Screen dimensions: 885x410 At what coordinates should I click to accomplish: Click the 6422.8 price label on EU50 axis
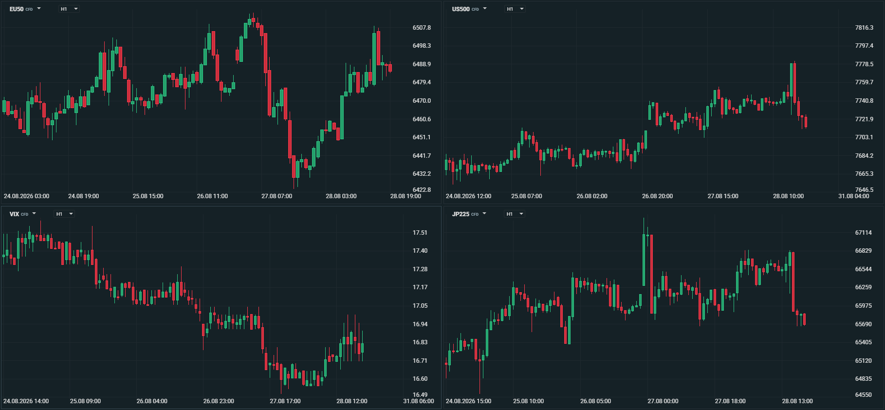point(422,190)
